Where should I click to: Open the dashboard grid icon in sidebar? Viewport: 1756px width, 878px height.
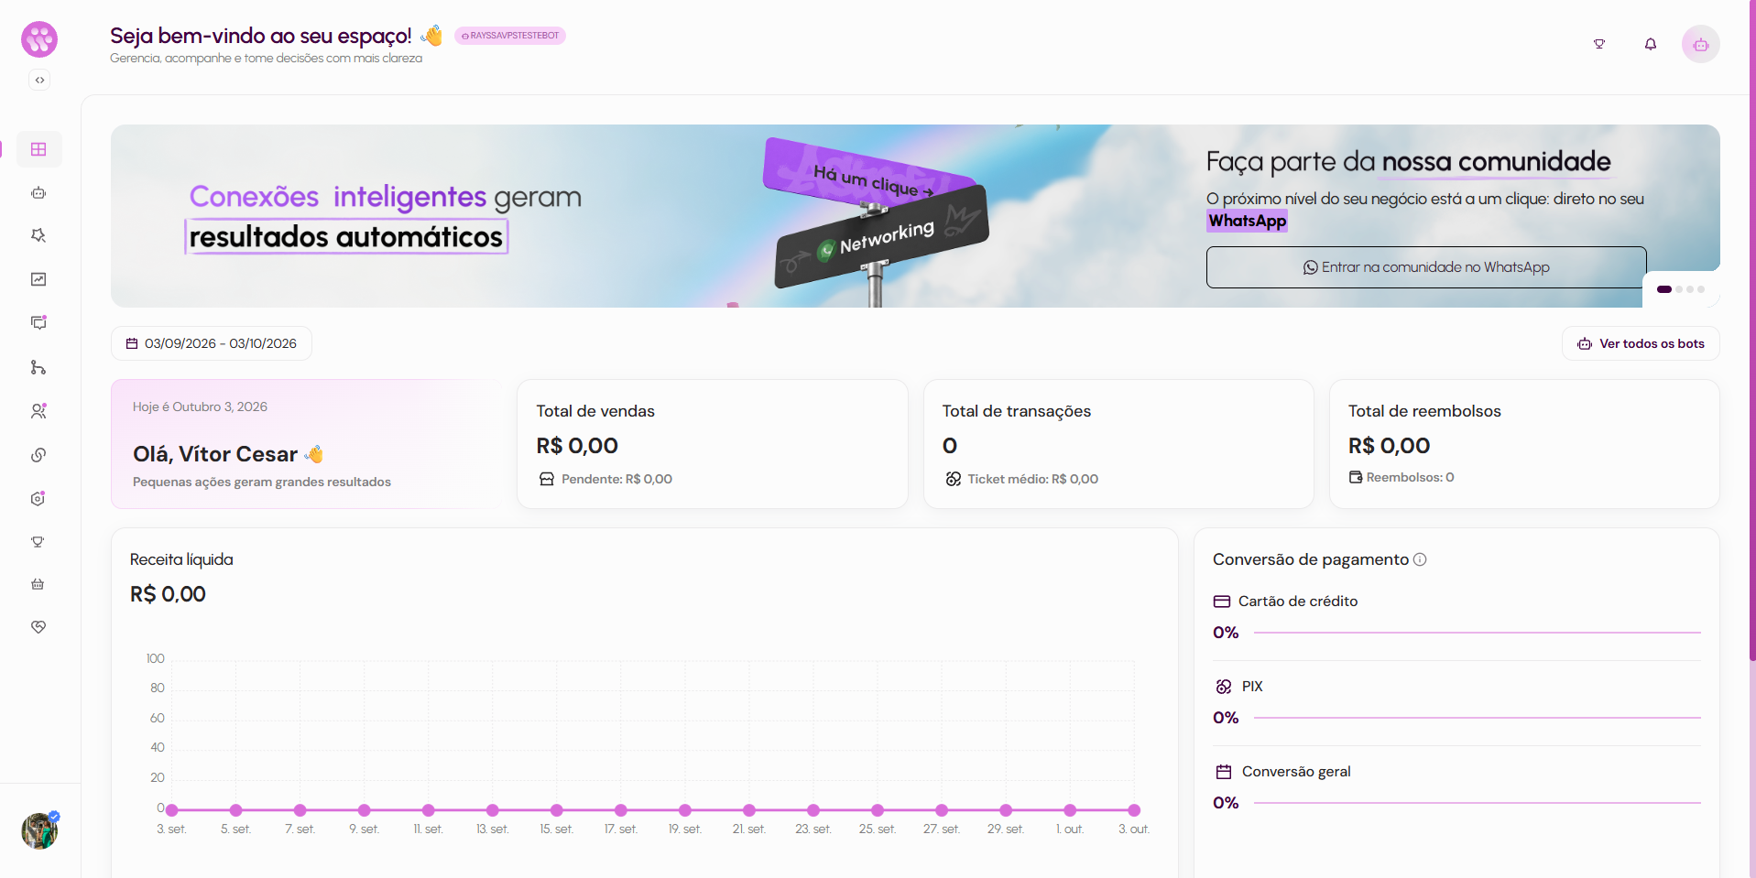(x=38, y=149)
